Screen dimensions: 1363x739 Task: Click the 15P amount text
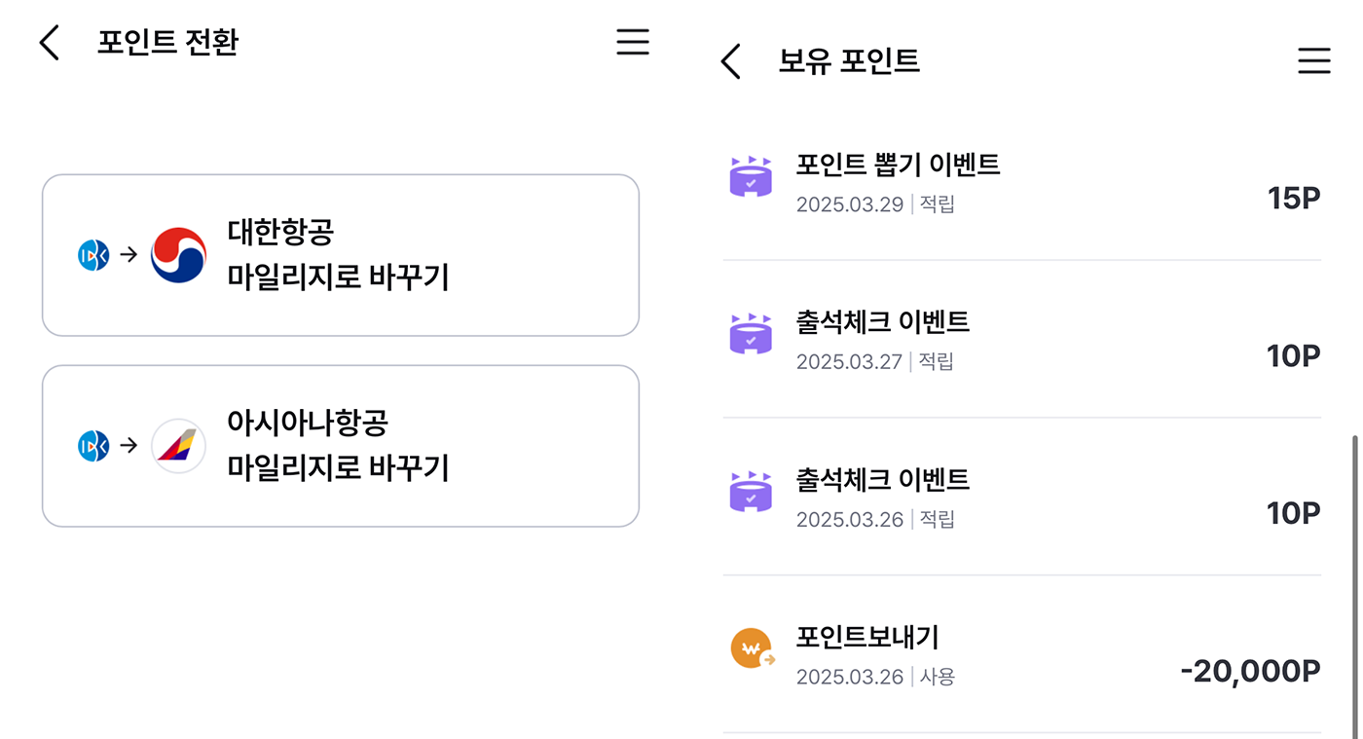click(1294, 199)
